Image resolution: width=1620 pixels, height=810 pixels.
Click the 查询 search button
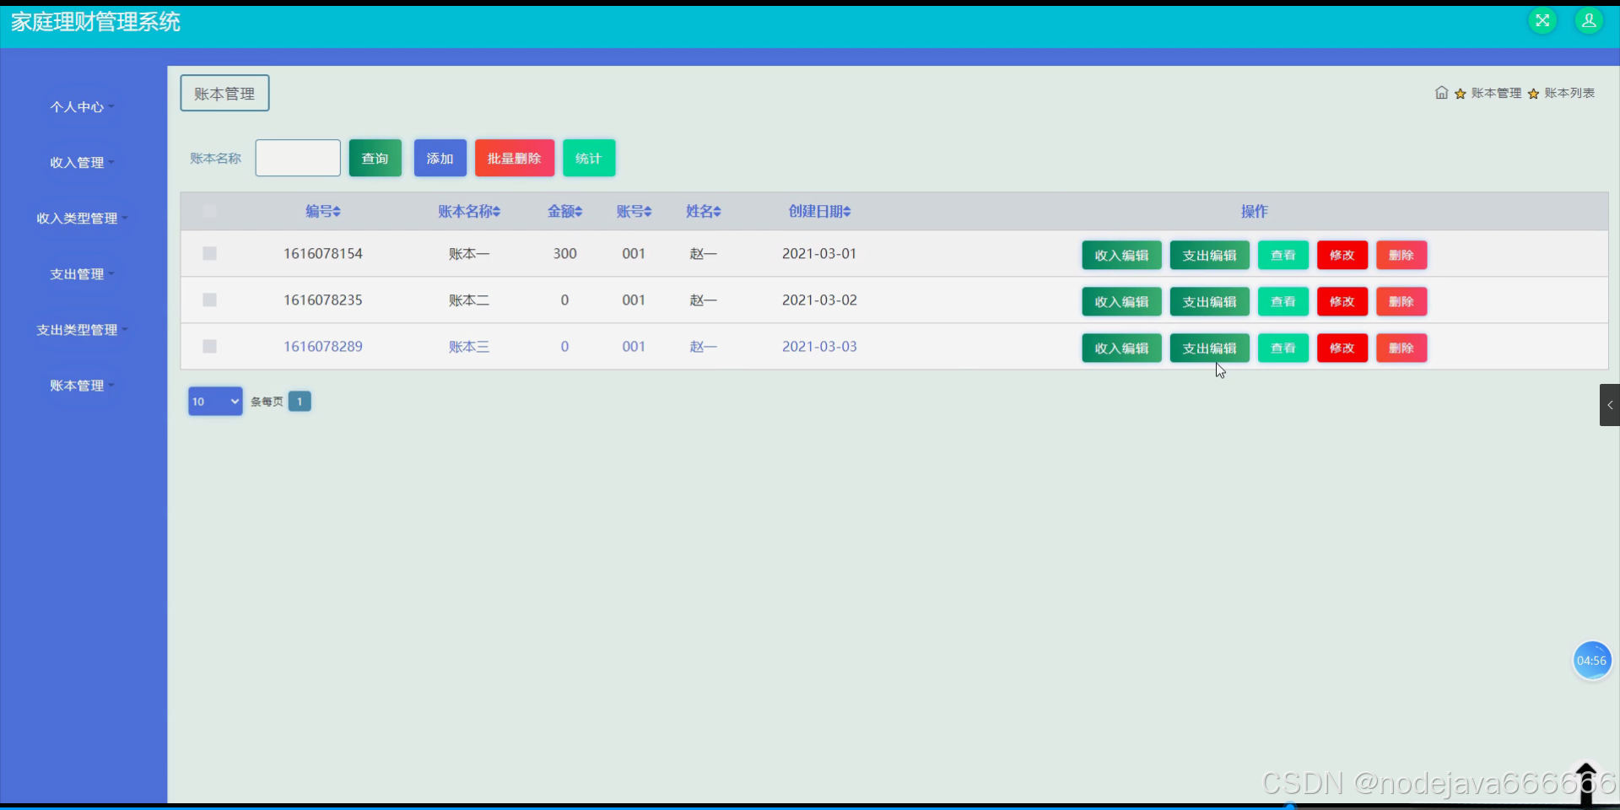[x=375, y=158]
